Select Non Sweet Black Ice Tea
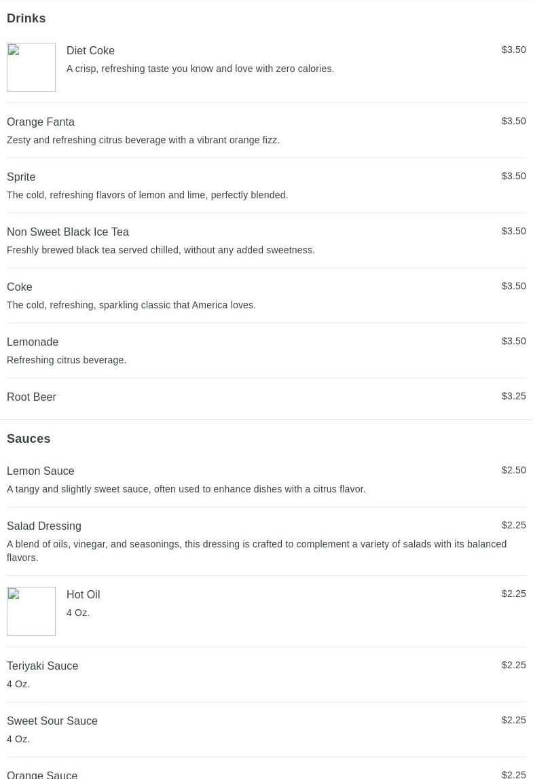Viewport: 533px width, 779px height. click(x=68, y=232)
